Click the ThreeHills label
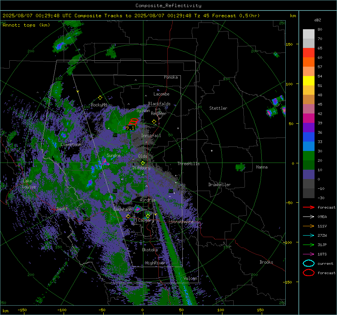Viewport: 337px width, 315px height. (x=188, y=164)
